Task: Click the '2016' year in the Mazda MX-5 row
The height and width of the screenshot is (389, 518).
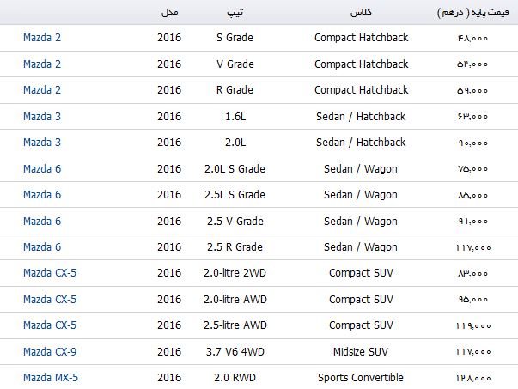Action: [x=169, y=378]
